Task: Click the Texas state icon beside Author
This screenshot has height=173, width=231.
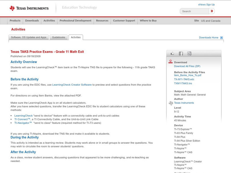Action: [x=170, y=103]
